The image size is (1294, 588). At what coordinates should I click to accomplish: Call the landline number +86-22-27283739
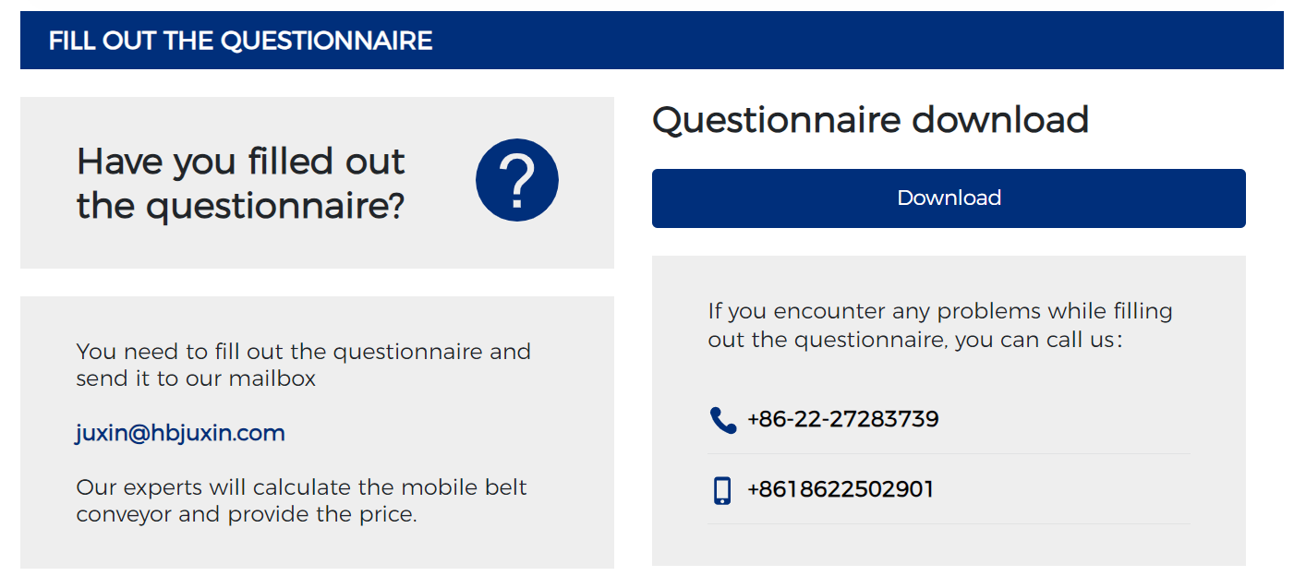pyautogui.click(x=842, y=419)
